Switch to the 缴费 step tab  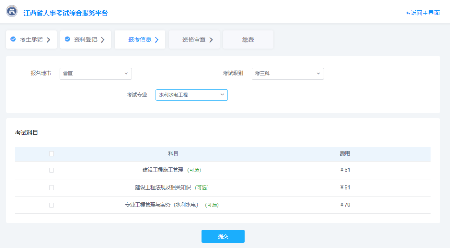click(x=248, y=40)
